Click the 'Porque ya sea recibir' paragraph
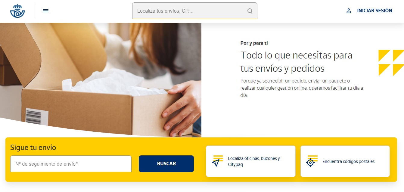404x192 pixels. click(302, 88)
